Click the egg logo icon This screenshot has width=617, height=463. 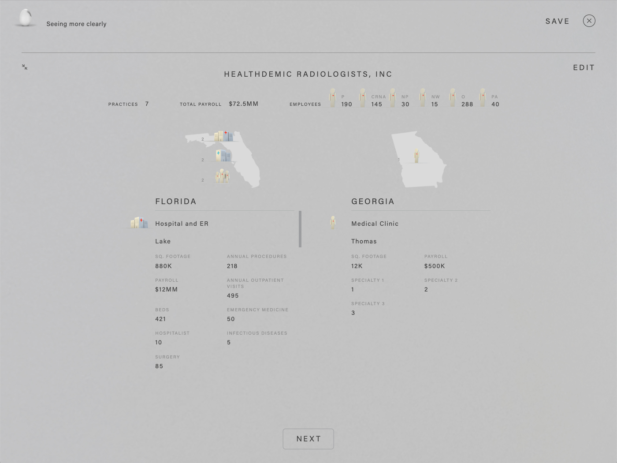tap(26, 18)
